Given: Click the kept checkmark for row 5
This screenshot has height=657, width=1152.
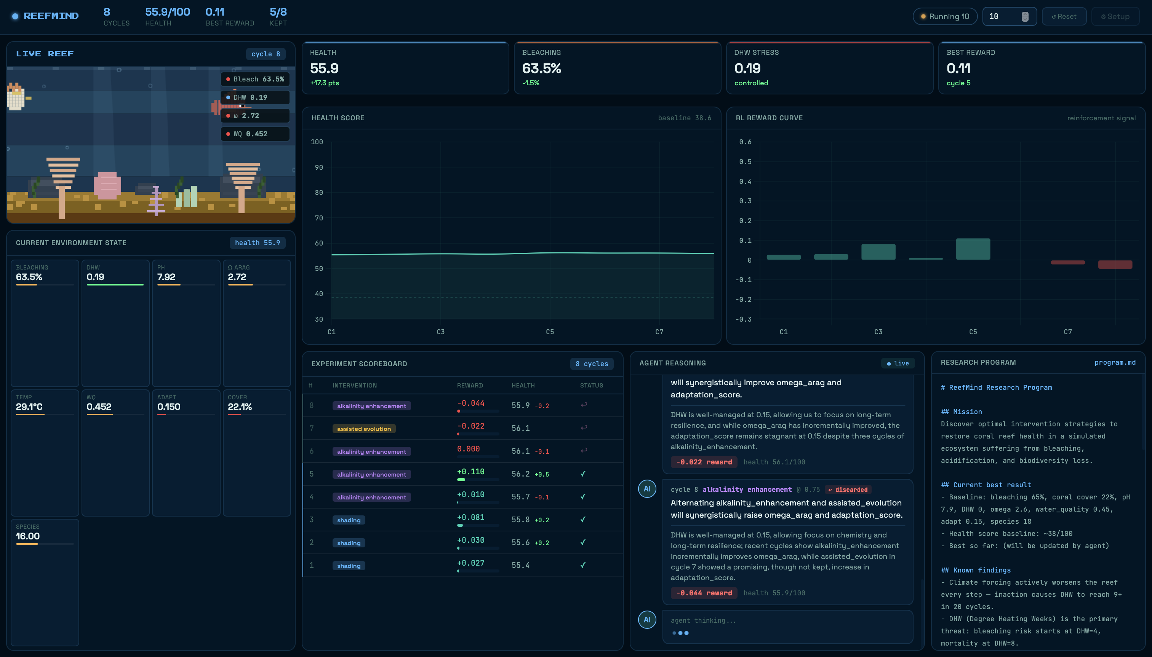Looking at the screenshot, I should point(582,474).
